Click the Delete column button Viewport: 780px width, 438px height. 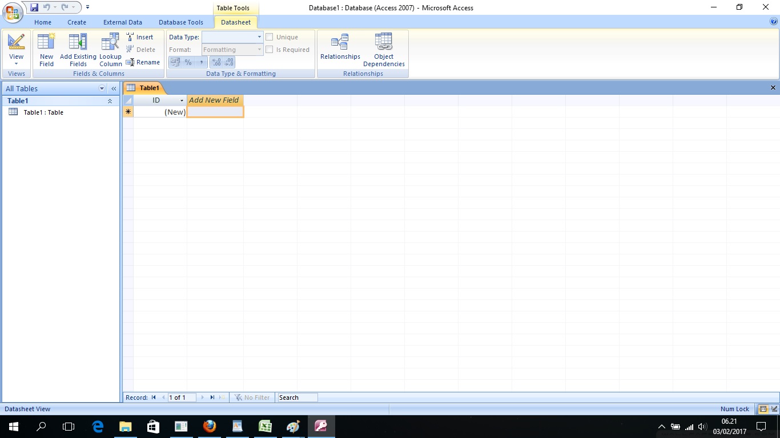[x=140, y=50]
